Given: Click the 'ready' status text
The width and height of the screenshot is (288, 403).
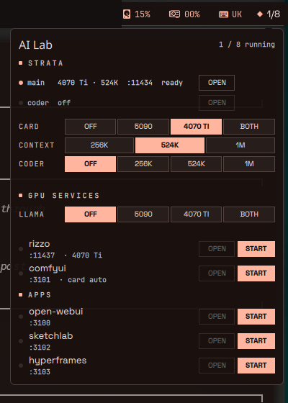Looking at the screenshot, I should pos(172,83).
